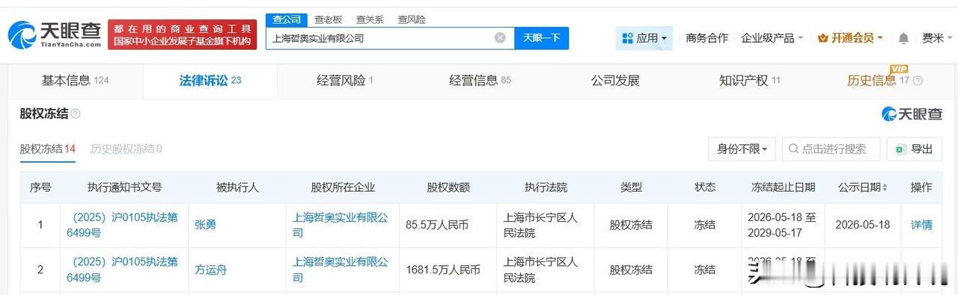Expand the 开通会员 dropdown

pos(879,38)
